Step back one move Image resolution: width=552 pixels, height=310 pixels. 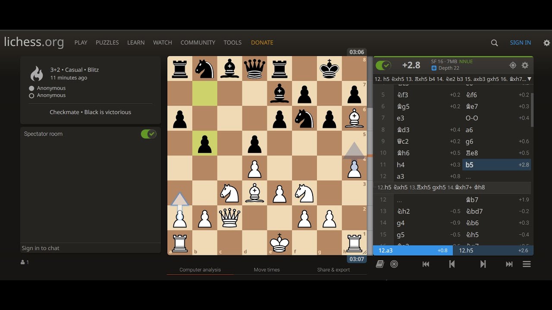point(452,264)
